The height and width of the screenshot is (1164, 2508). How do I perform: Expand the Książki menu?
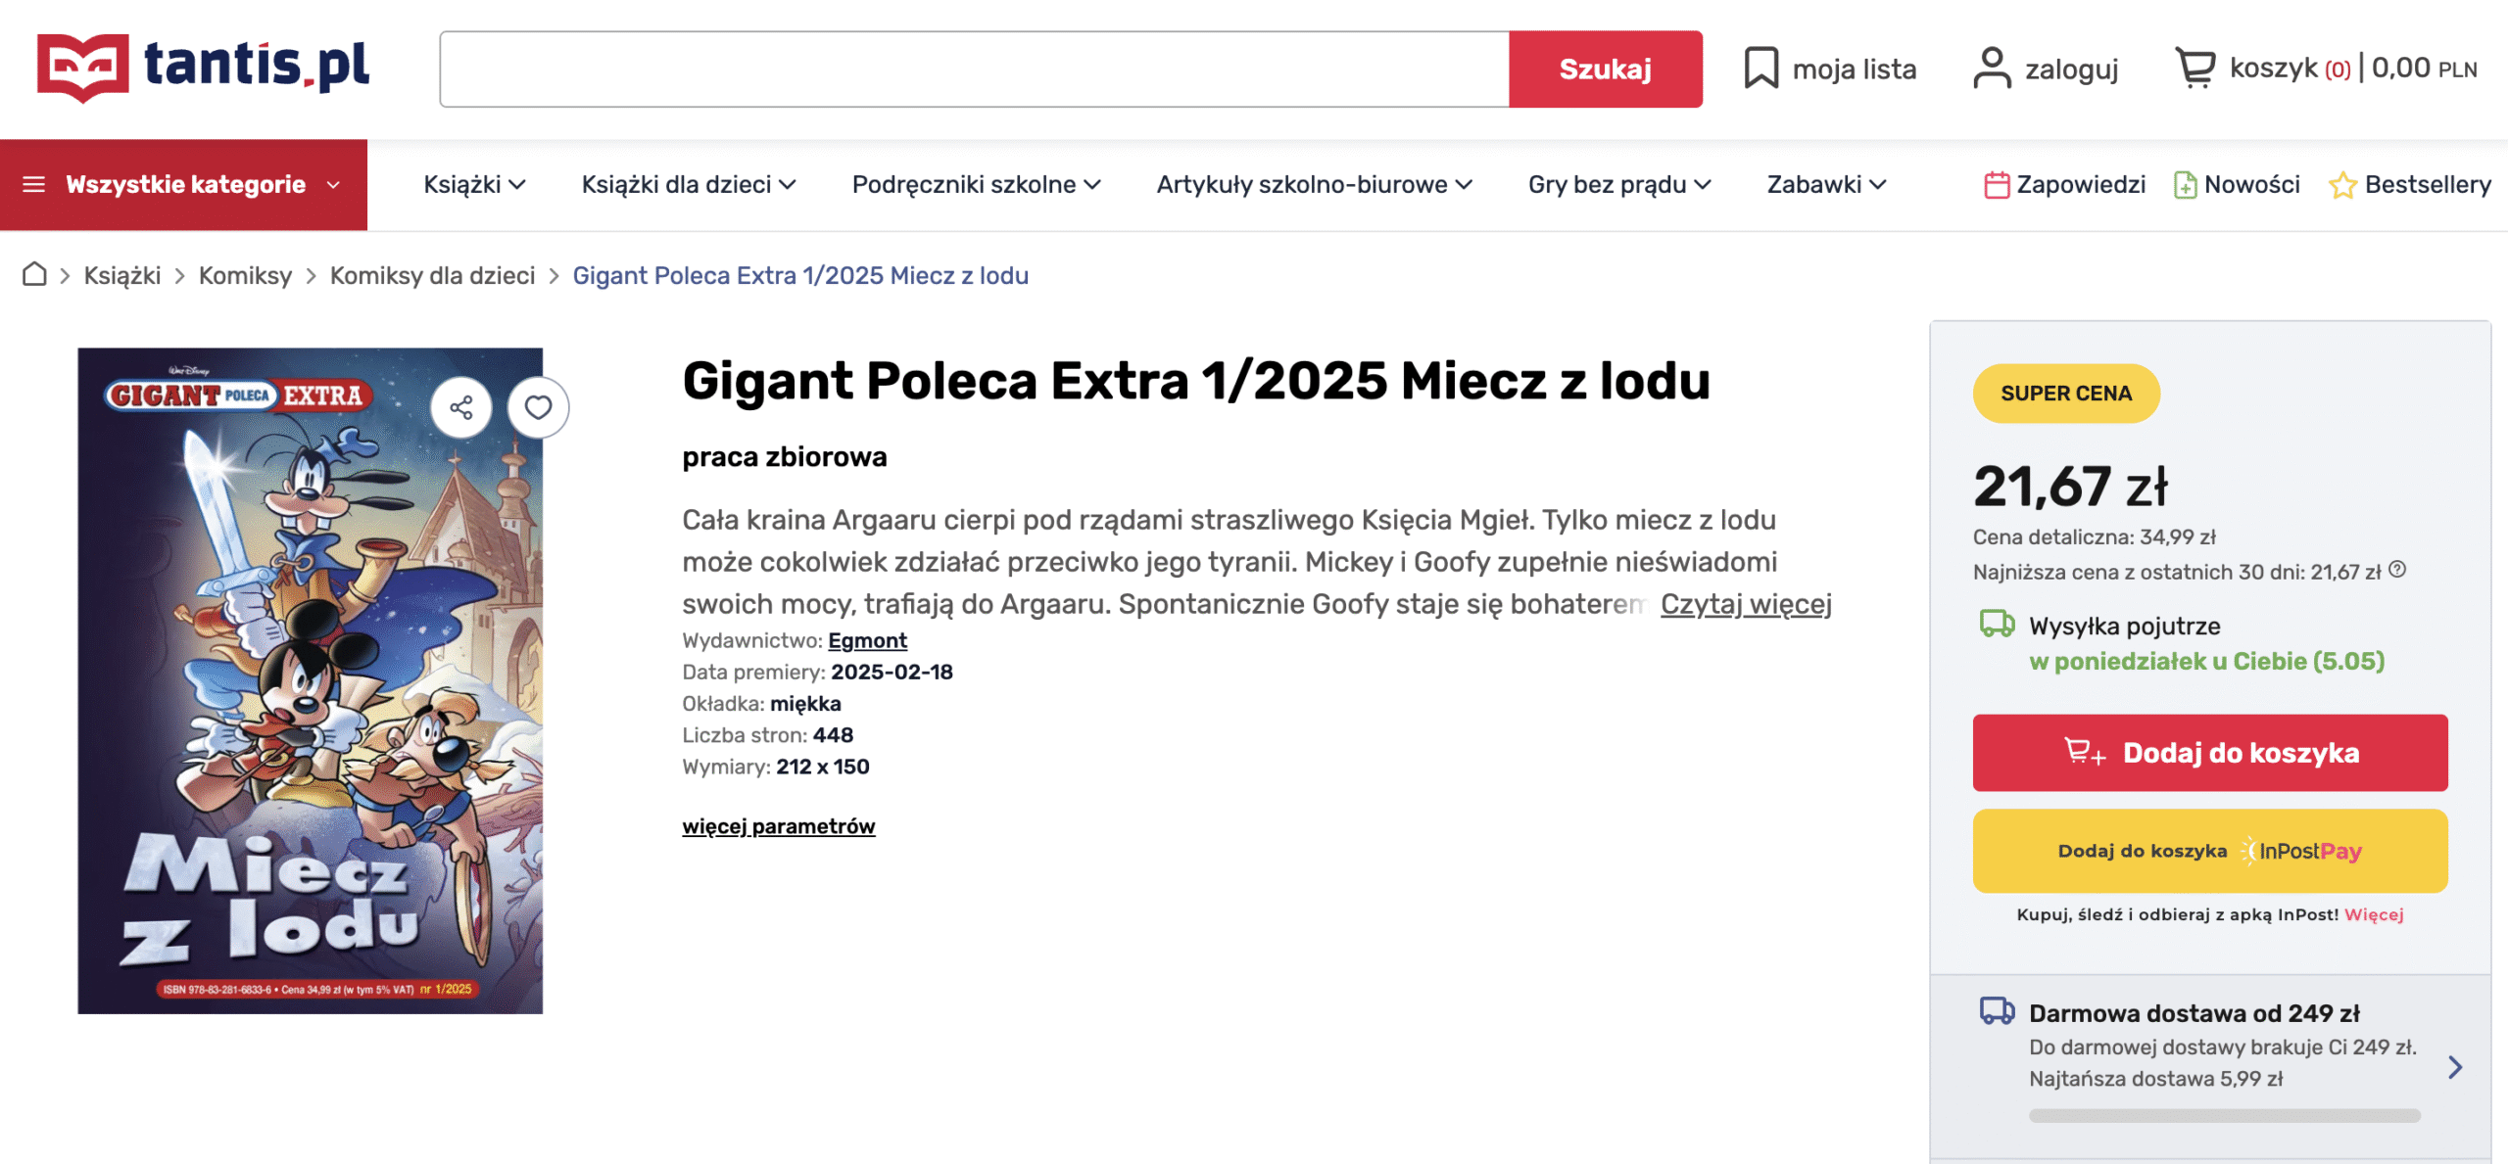[474, 184]
